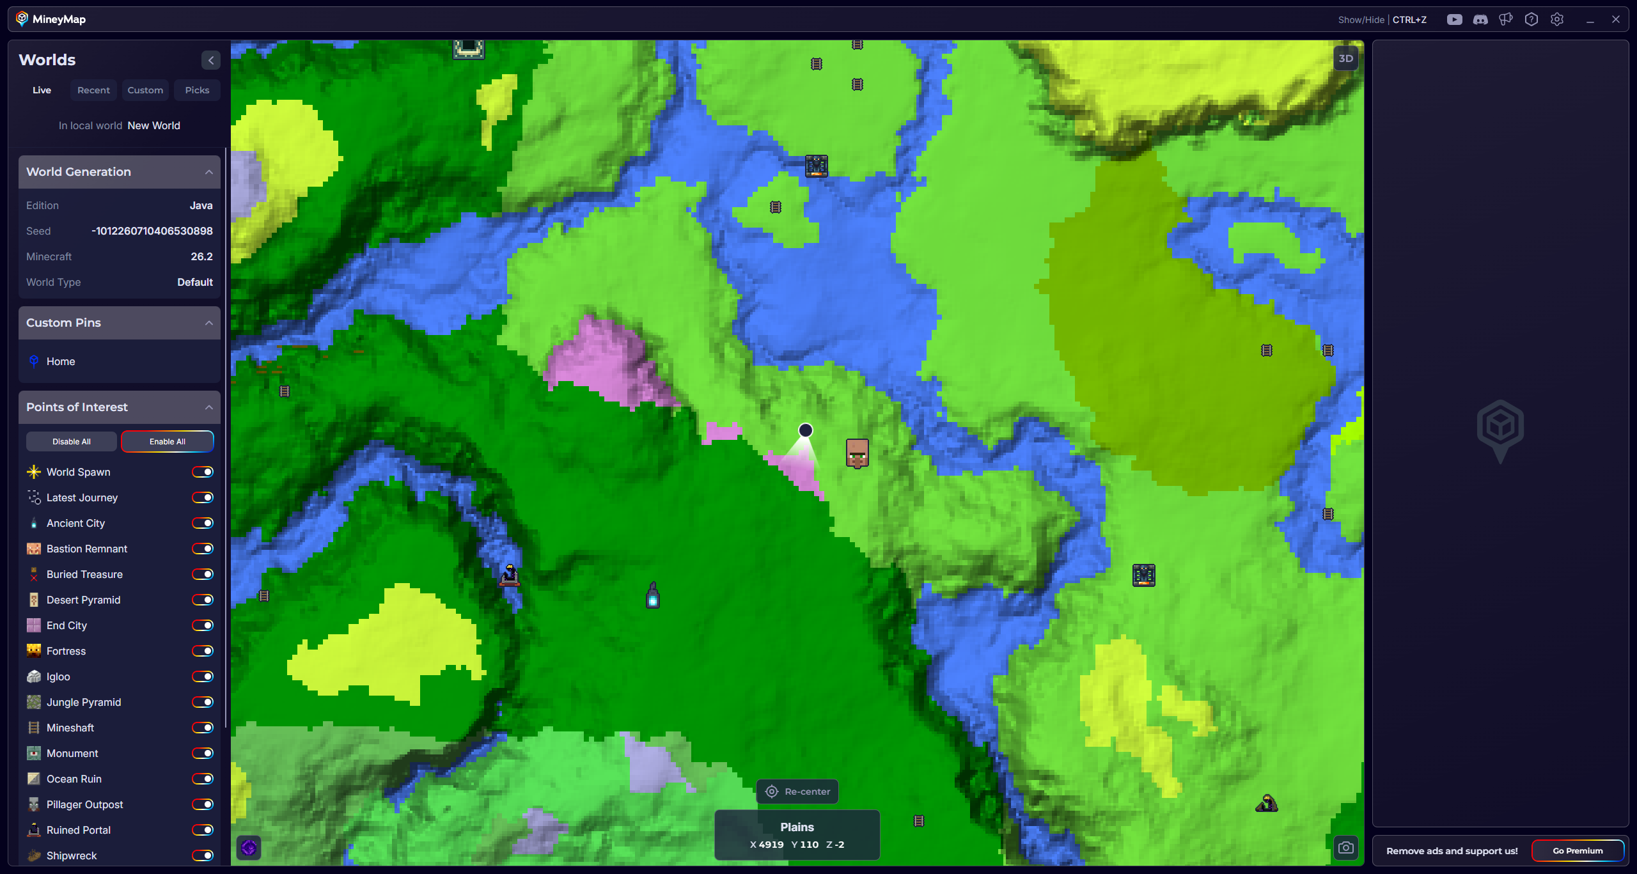1637x874 pixels.
Task: Collapse the Worlds sidebar arrow
Action: 211,60
